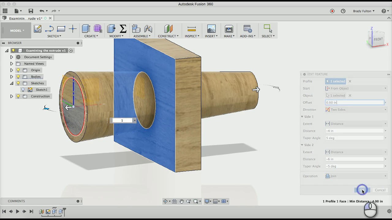Click the FRONT face of ViewCube
This screenshot has height=220, width=392.
[x=378, y=39]
